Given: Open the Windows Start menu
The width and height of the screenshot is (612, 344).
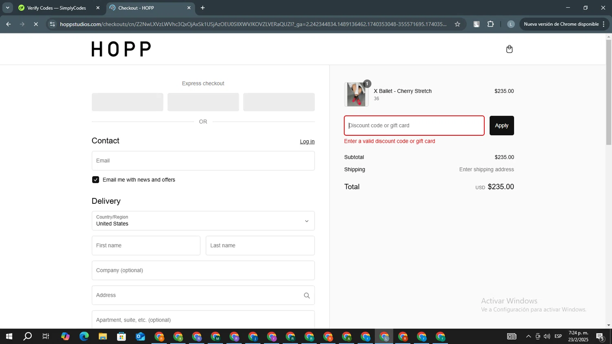Looking at the screenshot, I should click(x=9, y=337).
